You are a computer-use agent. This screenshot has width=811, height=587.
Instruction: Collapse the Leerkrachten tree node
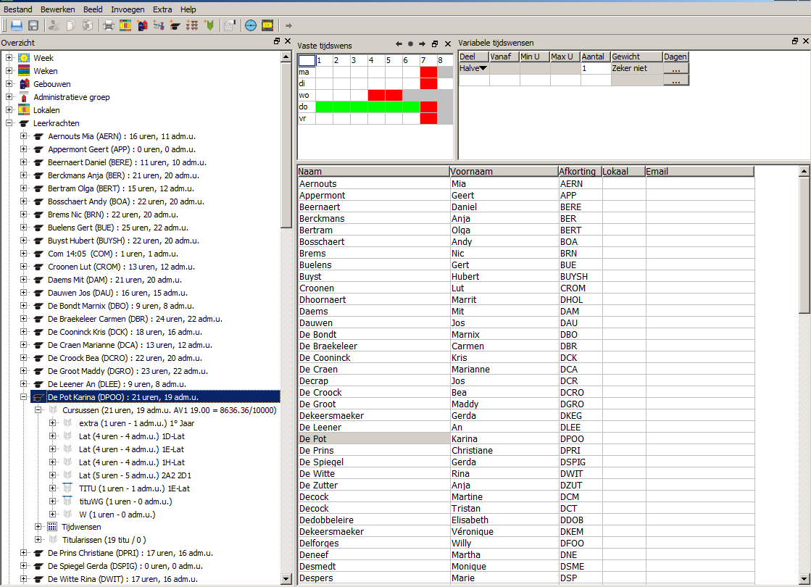[x=9, y=122]
